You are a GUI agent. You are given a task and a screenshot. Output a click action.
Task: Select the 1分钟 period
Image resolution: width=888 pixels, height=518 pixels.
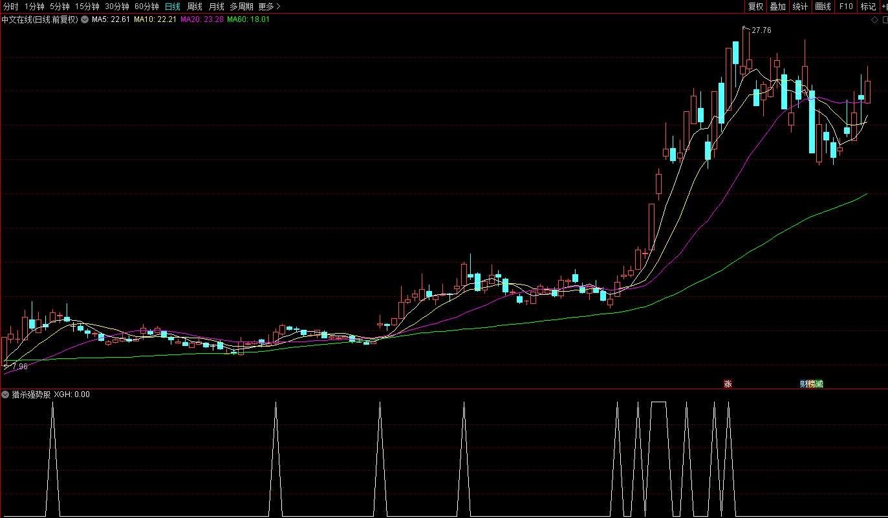pyautogui.click(x=34, y=6)
